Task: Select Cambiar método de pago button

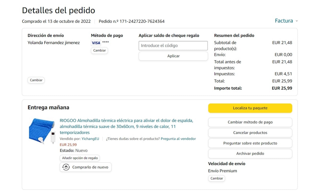Action: 250,122
